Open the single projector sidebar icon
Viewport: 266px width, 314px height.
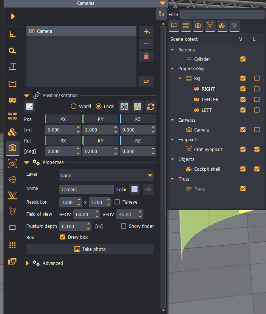click(x=12, y=100)
